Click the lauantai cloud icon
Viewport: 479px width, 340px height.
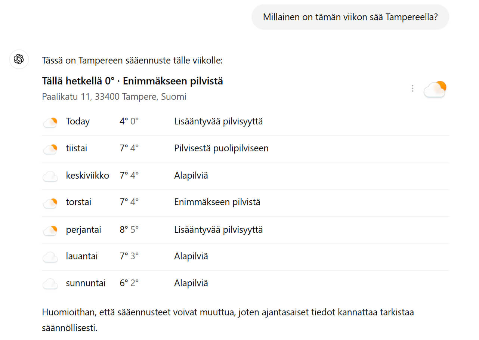[50, 257]
